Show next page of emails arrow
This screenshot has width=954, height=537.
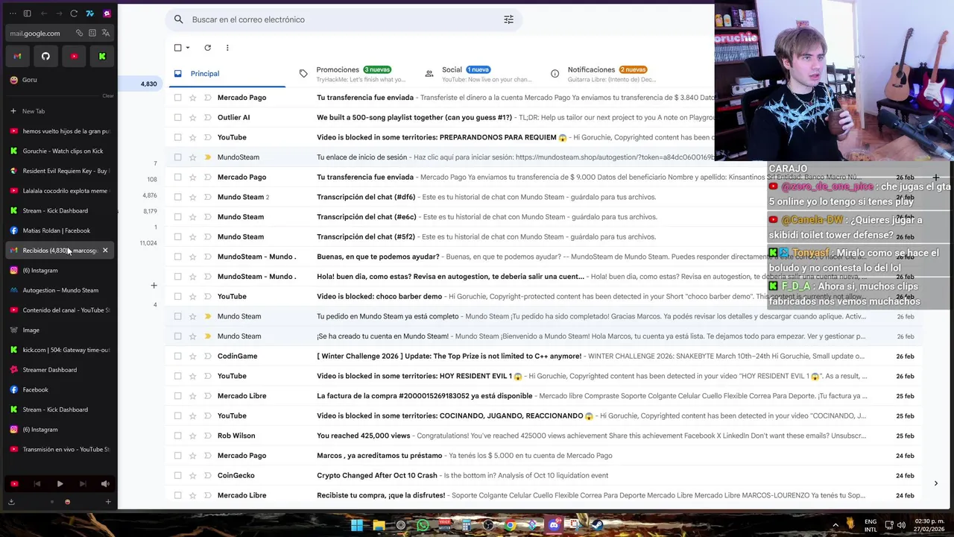pos(935,483)
